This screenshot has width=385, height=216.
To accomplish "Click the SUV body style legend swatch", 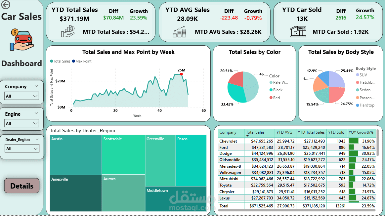I will click(x=358, y=75).
